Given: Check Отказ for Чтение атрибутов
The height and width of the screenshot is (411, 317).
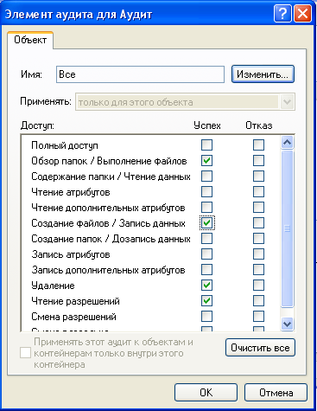Looking at the screenshot, I should click(258, 191).
